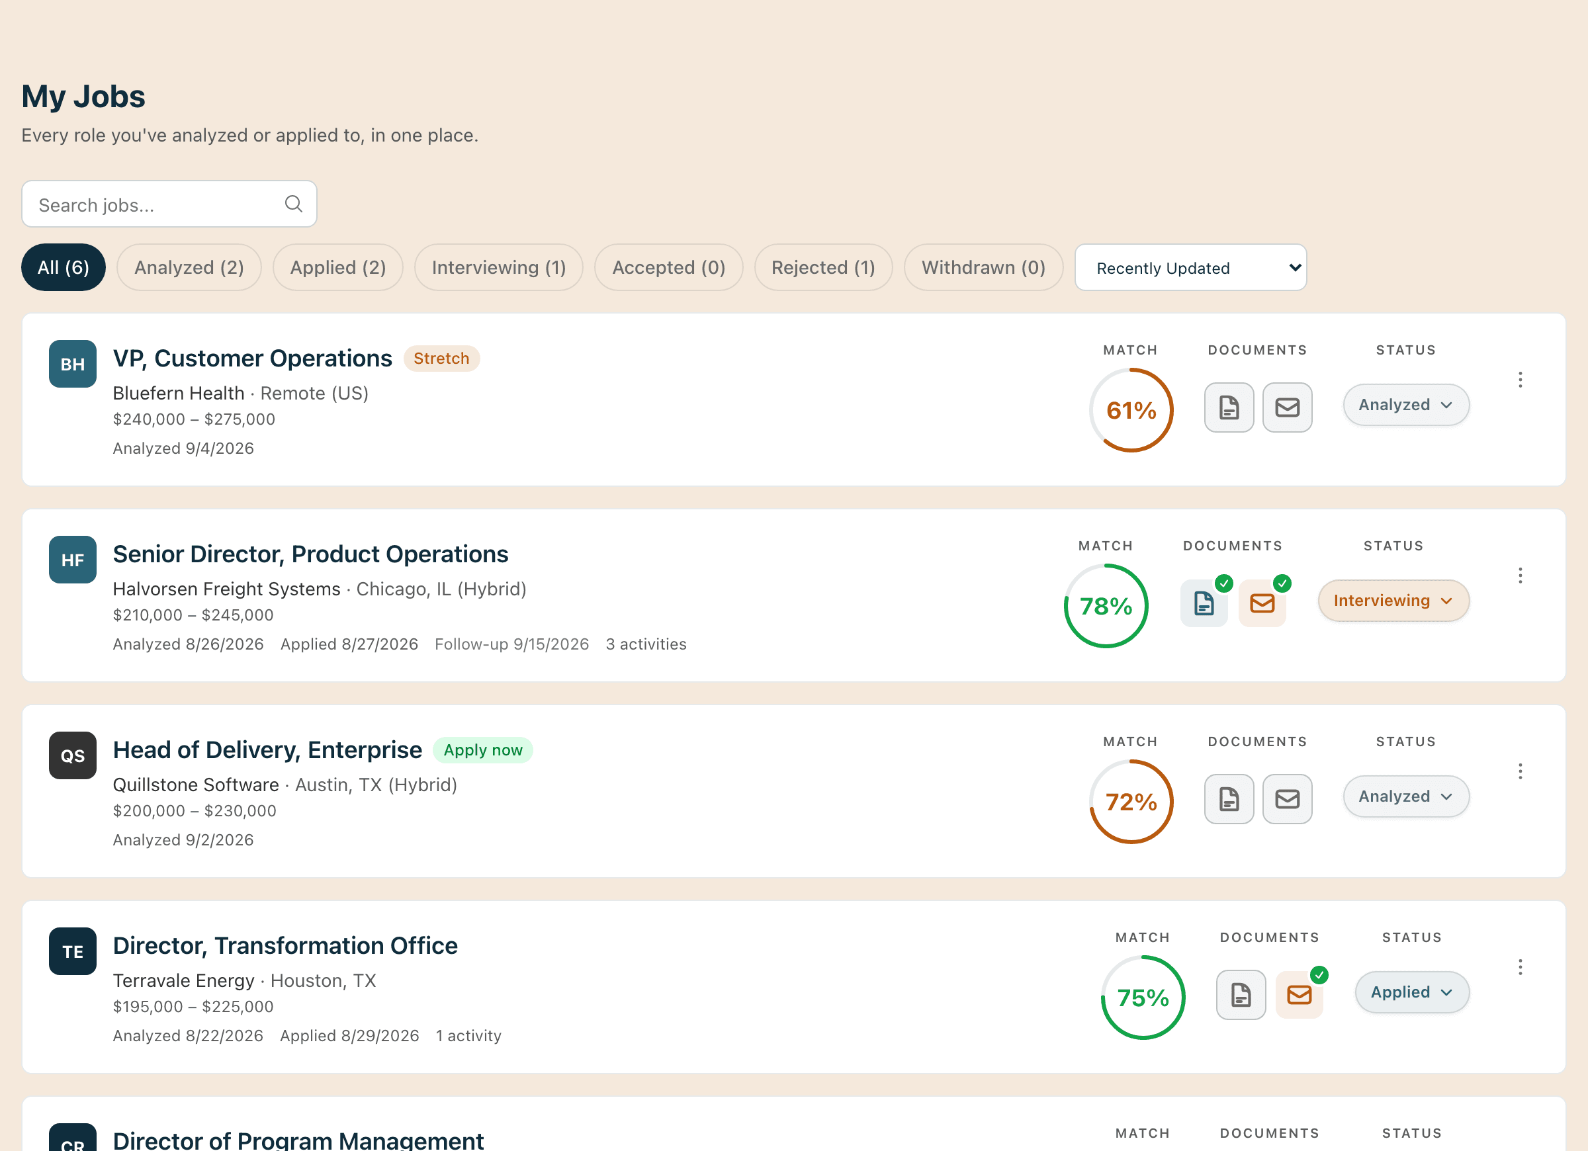Click 'Analyzed 9/2/2026' text

tap(183, 839)
